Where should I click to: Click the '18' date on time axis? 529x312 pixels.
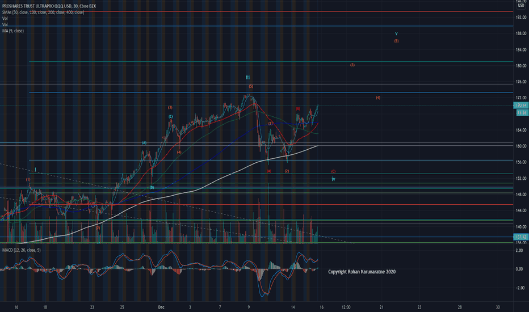point(45,307)
